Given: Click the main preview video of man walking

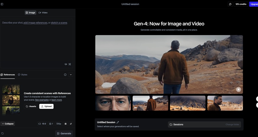Looking at the screenshot, I should click(169, 64).
